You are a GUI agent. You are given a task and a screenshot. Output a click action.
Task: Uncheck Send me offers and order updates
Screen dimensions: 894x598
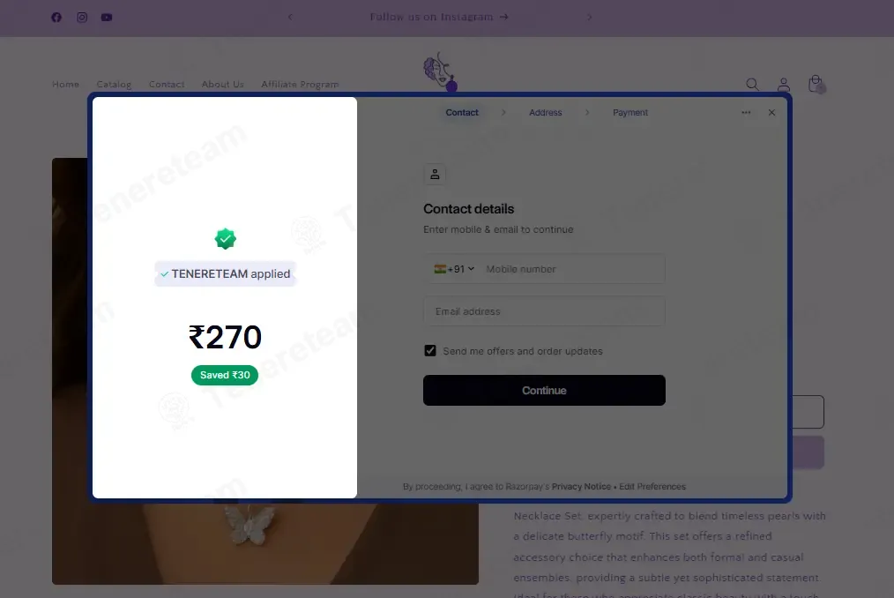(430, 350)
